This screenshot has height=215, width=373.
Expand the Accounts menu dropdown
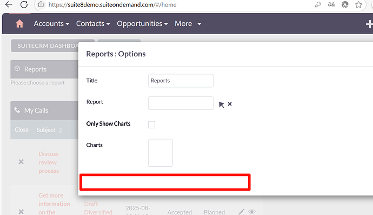[x=51, y=24]
